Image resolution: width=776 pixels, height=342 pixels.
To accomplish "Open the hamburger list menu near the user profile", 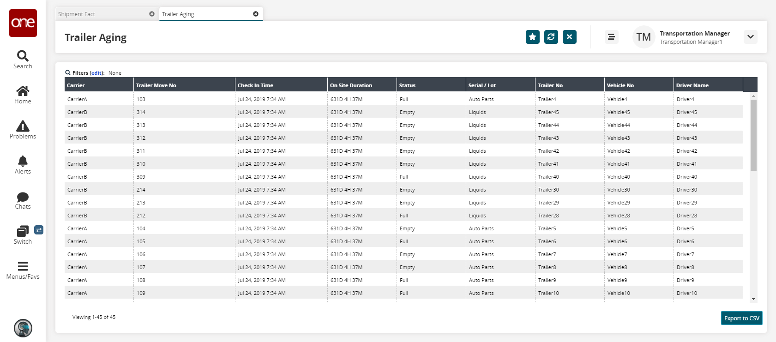I will pyautogui.click(x=611, y=37).
